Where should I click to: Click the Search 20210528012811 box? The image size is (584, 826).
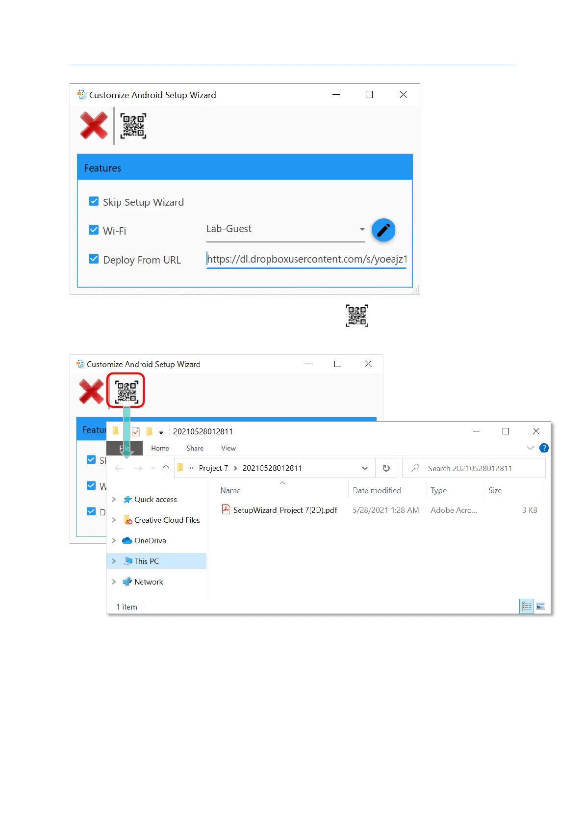tap(474, 468)
